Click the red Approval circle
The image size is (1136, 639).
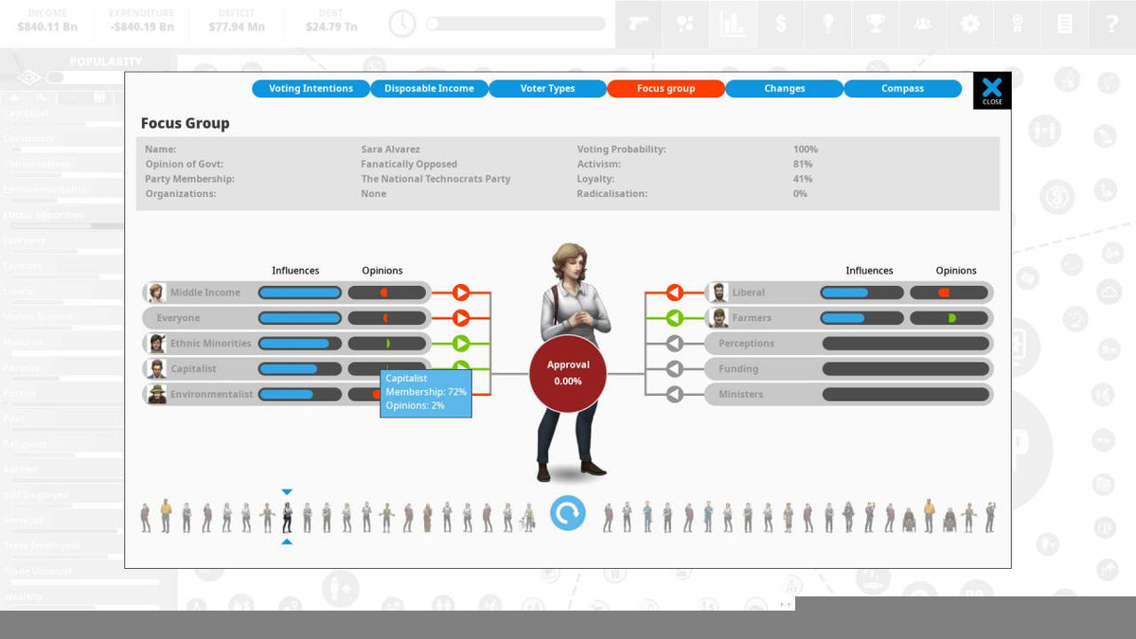568,373
